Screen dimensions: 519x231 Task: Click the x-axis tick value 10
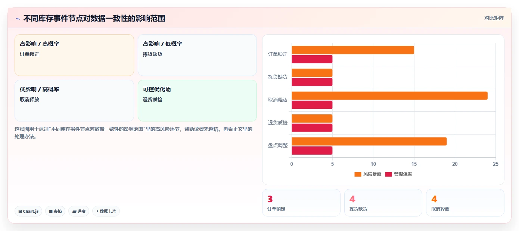(x=373, y=164)
